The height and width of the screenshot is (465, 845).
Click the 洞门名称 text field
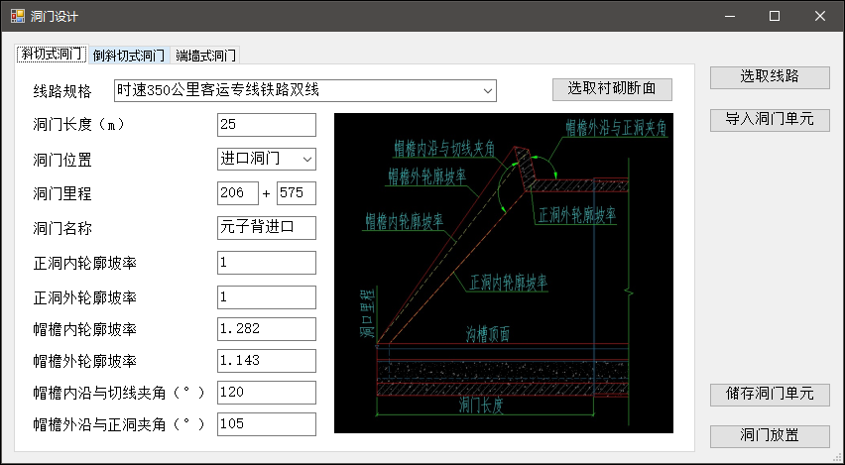tap(266, 227)
